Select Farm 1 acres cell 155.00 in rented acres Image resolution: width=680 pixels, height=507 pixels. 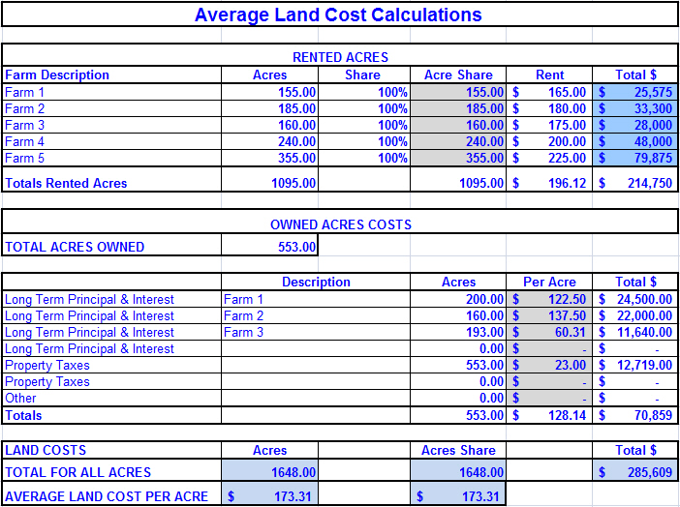click(x=269, y=92)
